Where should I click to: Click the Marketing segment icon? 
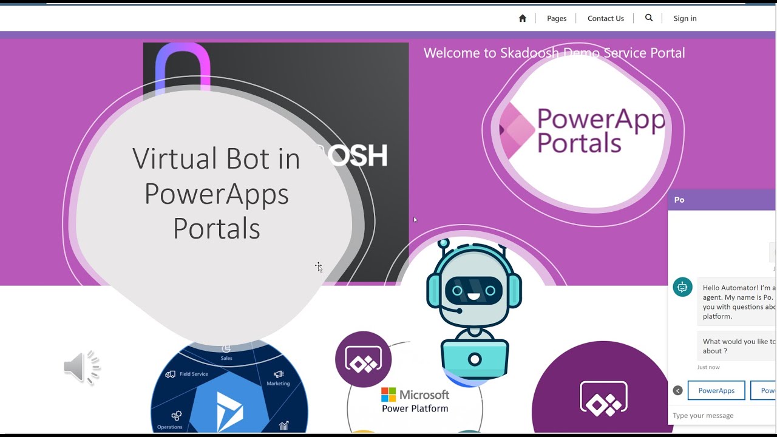pos(279,374)
